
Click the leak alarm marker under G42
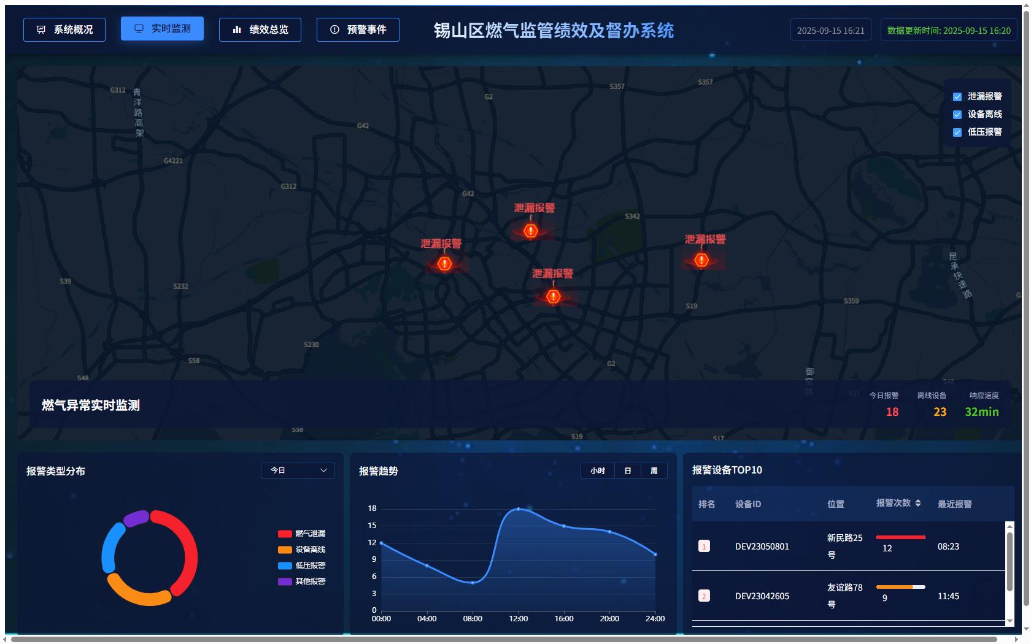531,231
